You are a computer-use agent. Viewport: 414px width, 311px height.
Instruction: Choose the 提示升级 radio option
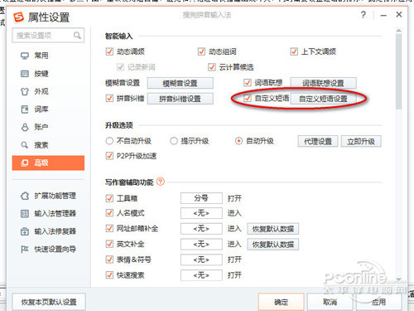(x=174, y=141)
